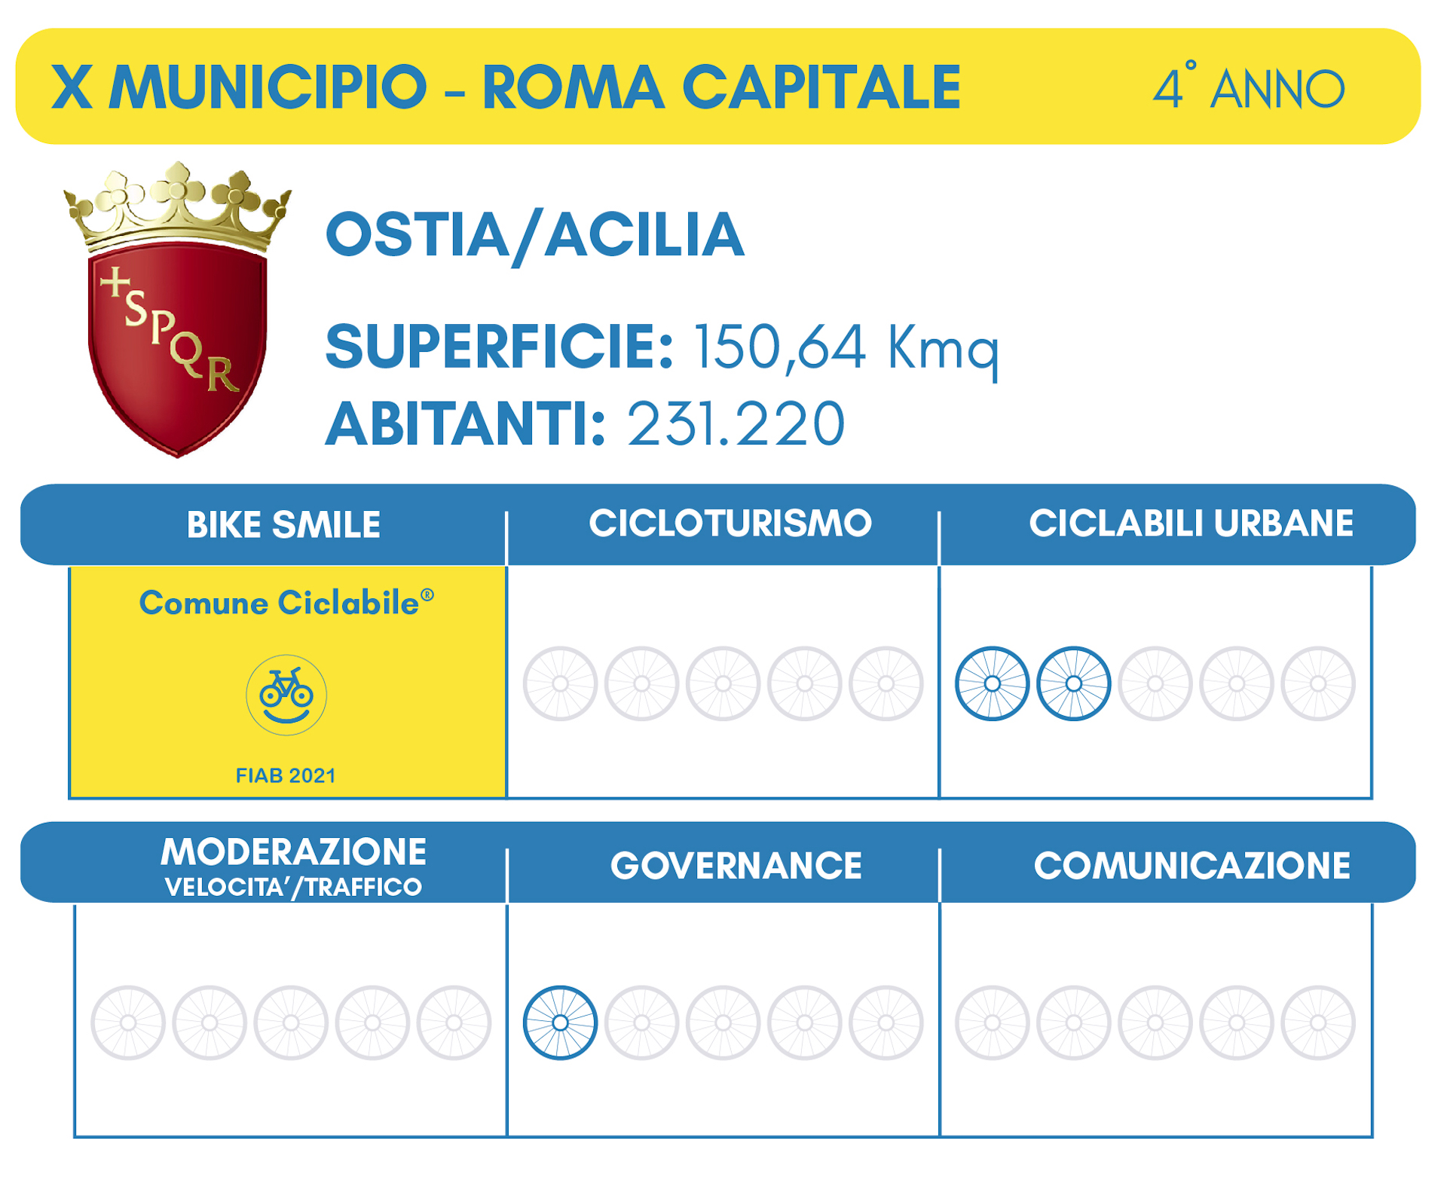Click the yellow X MUNICIPIO title banner
This screenshot has width=1447, height=1180.
pos(717,86)
